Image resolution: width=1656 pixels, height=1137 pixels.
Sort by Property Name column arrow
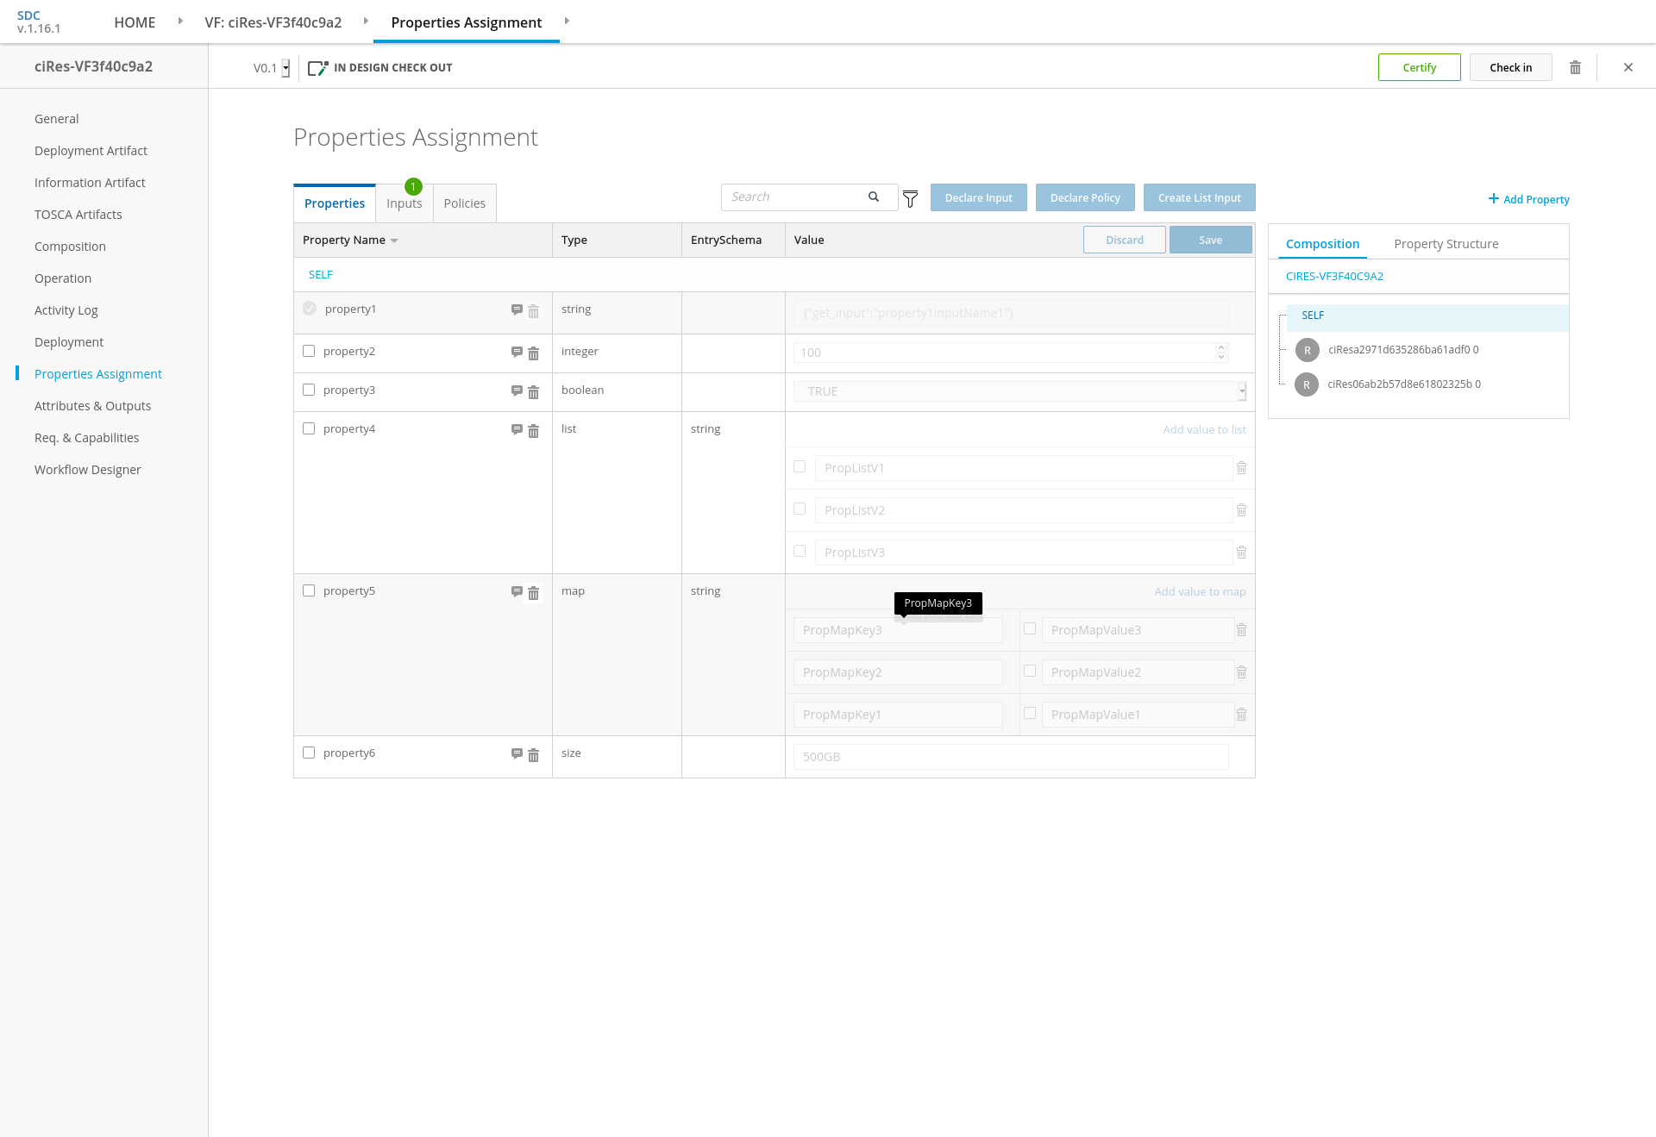[x=394, y=241]
